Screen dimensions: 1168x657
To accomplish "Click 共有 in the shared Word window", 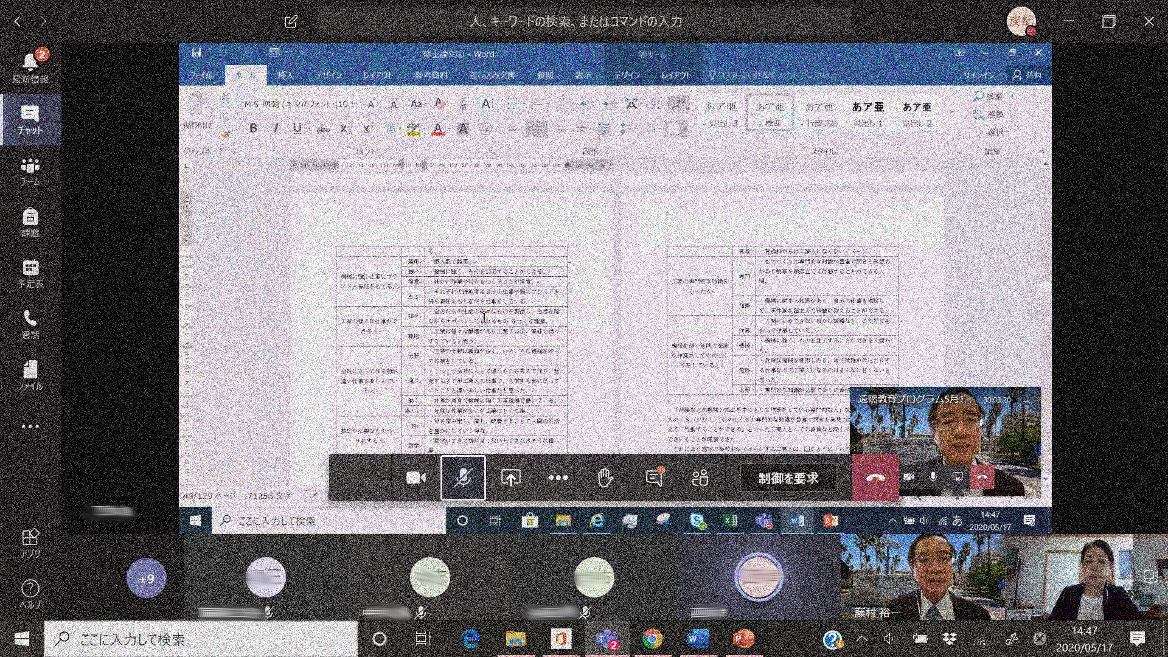I will coord(1027,75).
